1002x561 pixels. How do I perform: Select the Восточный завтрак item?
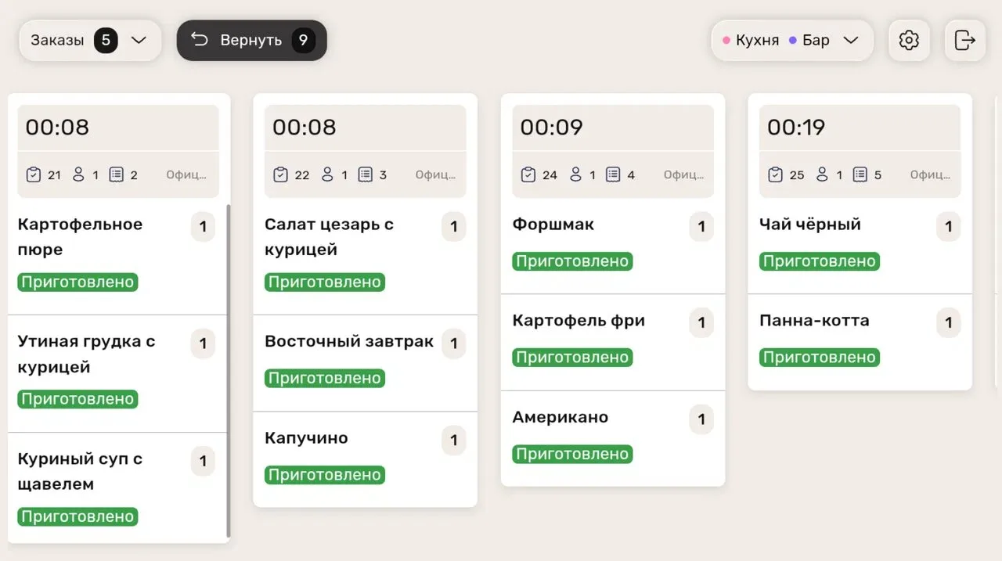[x=365, y=364]
